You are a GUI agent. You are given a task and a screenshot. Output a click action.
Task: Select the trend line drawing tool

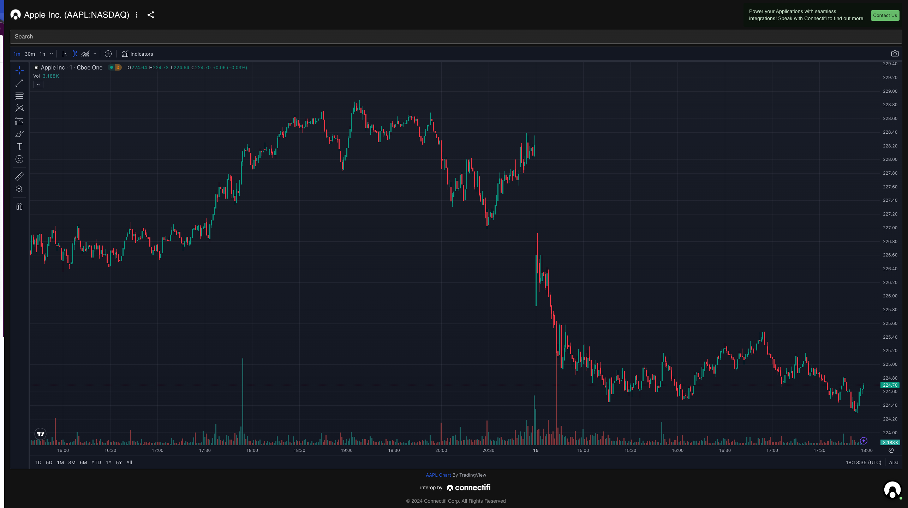pos(19,83)
